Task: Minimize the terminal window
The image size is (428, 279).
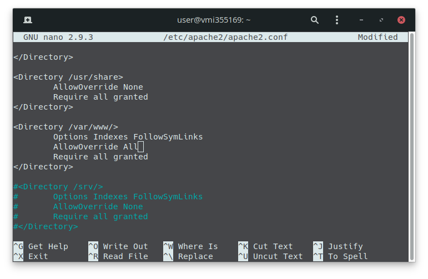Action: point(362,20)
